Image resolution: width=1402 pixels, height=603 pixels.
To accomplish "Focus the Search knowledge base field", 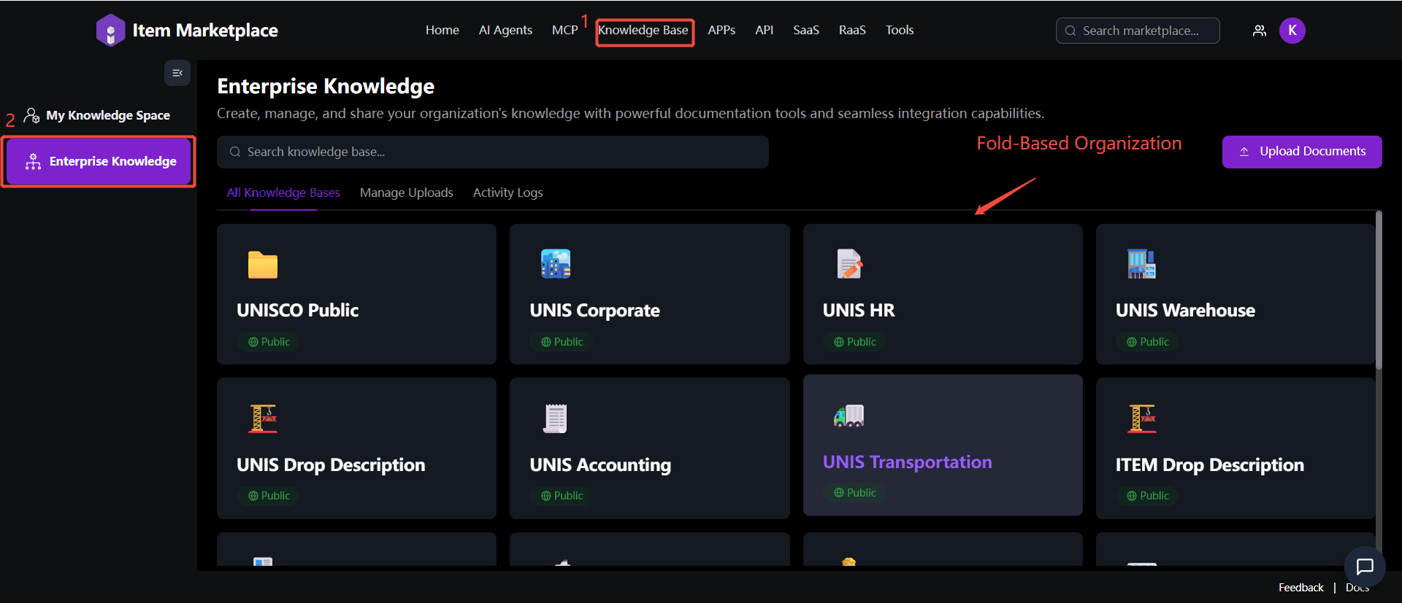I will click(493, 152).
